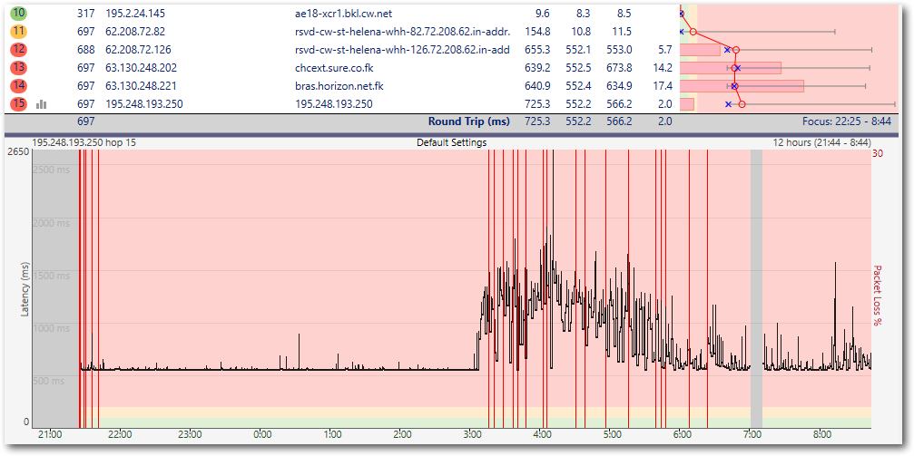
Task: Select IP address 63.130.248.202 row
Action: click(x=141, y=68)
